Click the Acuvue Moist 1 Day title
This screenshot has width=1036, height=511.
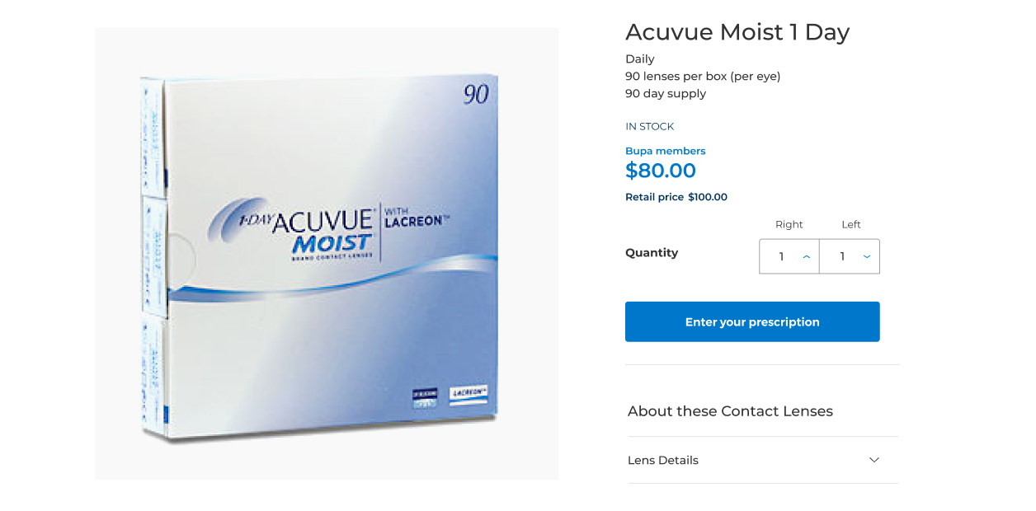(737, 32)
